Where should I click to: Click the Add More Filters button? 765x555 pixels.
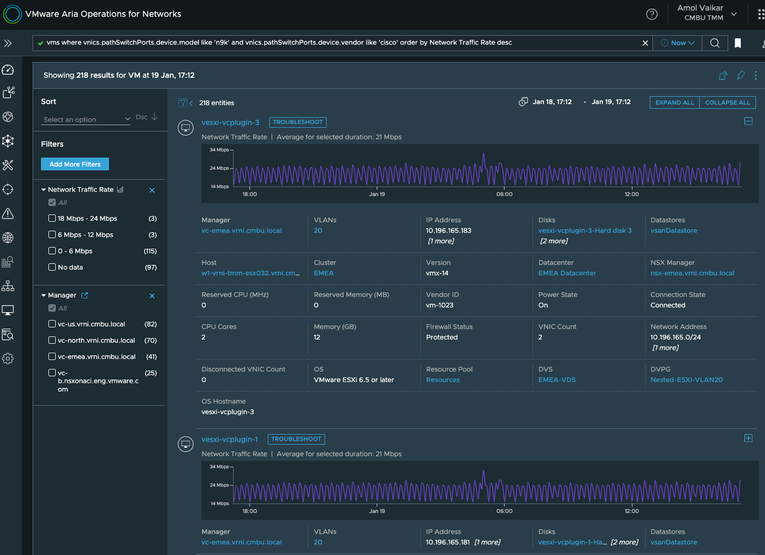click(75, 164)
